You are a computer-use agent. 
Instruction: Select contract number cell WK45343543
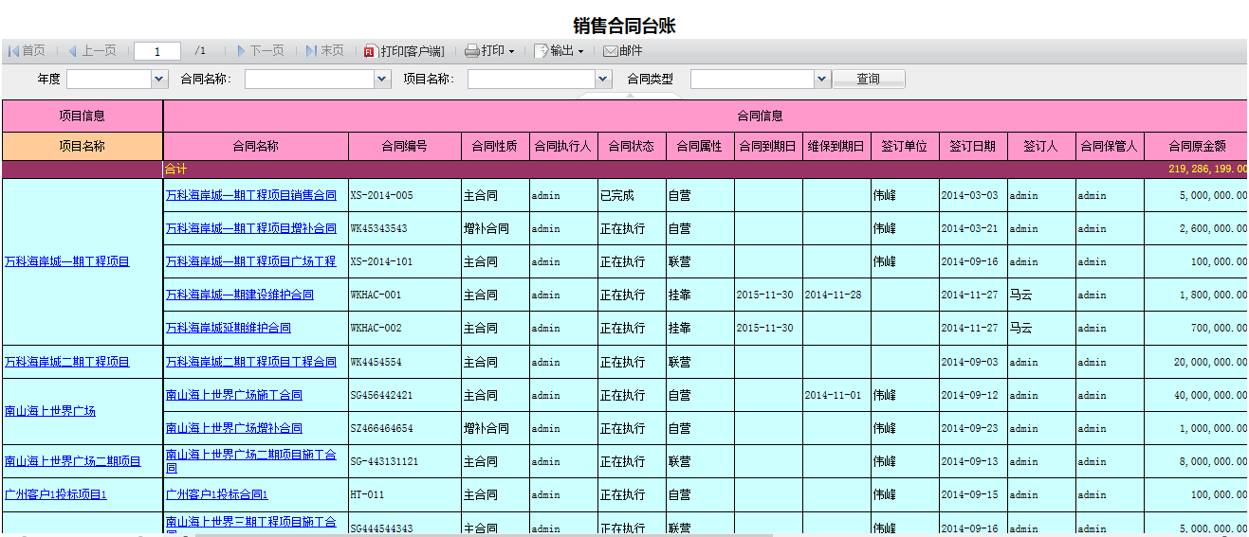coord(405,228)
